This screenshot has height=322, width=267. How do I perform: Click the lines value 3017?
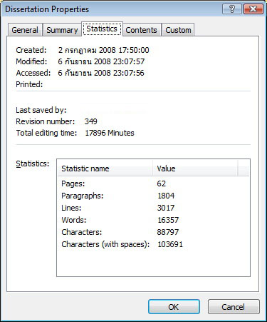[x=166, y=208]
